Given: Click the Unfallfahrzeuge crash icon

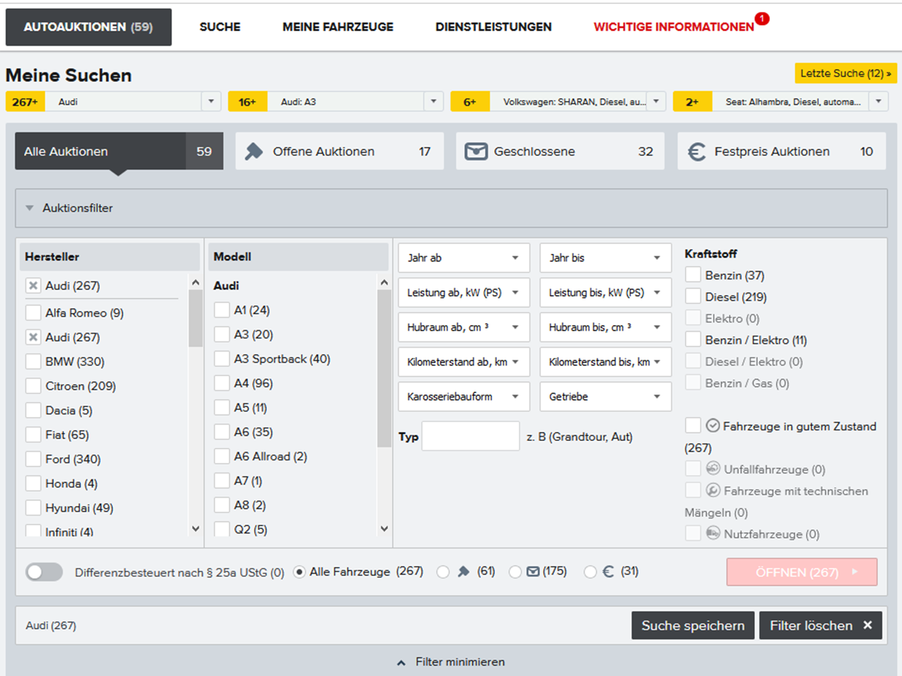Looking at the screenshot, I should click(x=713, y=469).
